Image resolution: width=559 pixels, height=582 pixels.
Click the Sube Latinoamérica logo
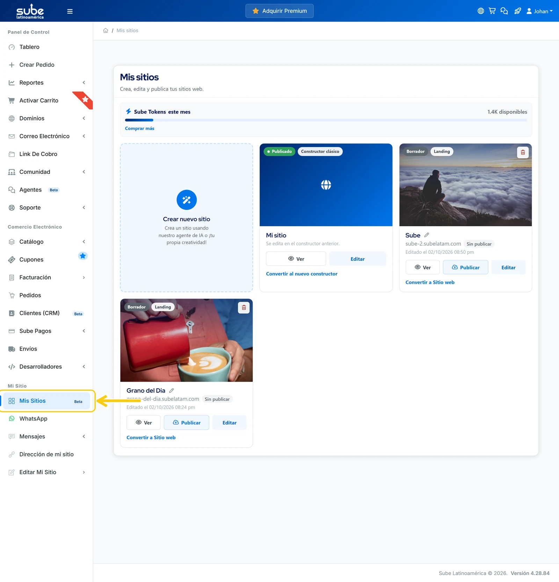pyautogui.click(x=30, y=11)
